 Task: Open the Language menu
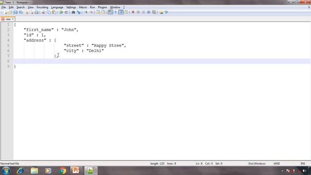tap(57, 7)
